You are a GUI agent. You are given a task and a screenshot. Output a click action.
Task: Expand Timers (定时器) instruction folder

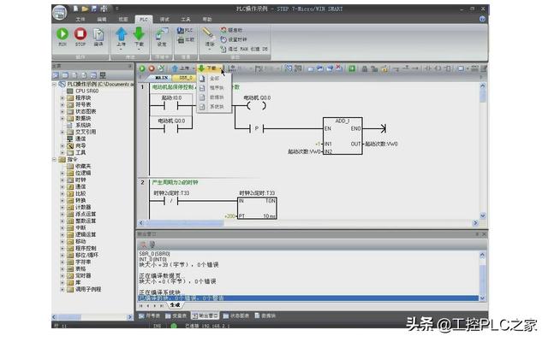[x=63, y=275]
